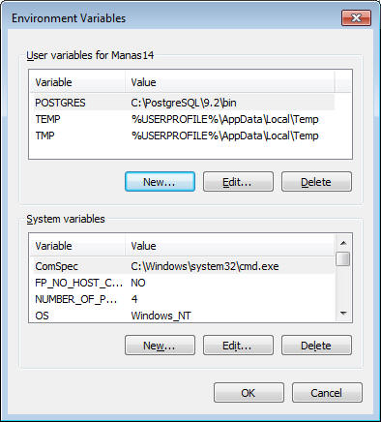This screenshot has height=422, width=381.
Task: Sort system variables by Value header
Action: (229, 246)
